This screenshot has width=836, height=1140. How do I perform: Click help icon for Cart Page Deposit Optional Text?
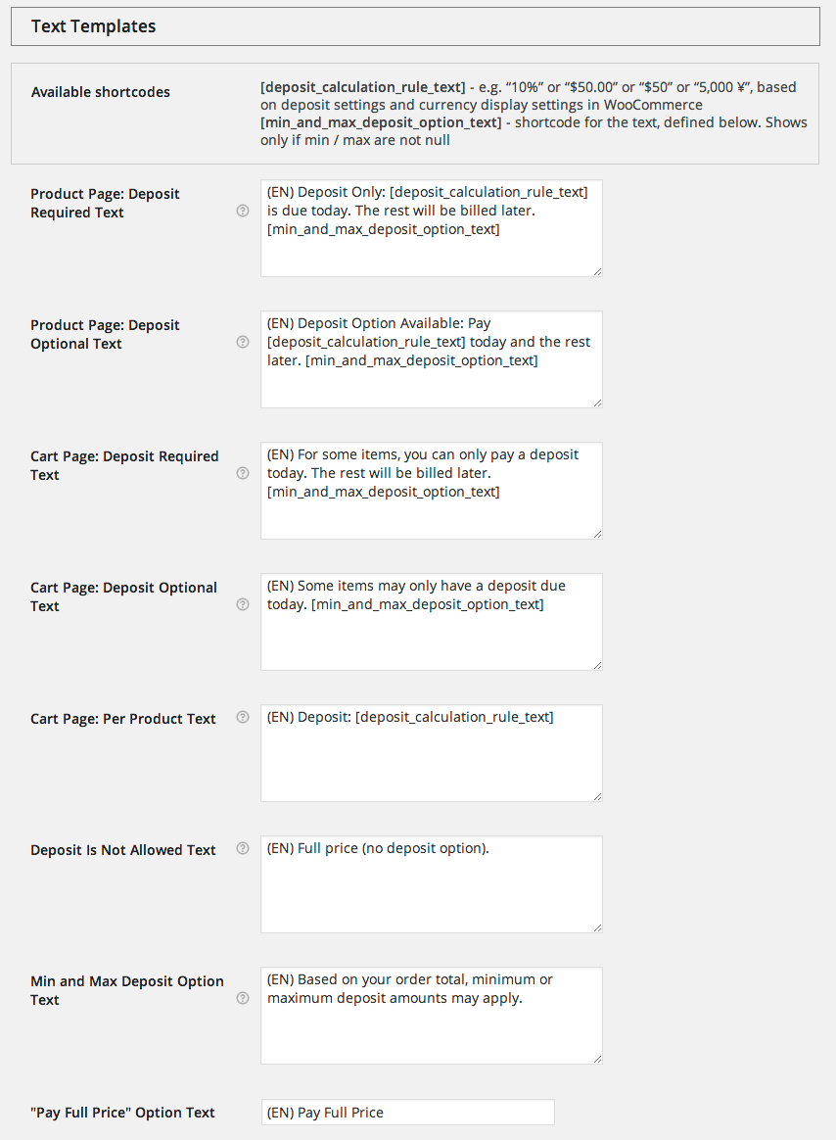click(243, 604)
